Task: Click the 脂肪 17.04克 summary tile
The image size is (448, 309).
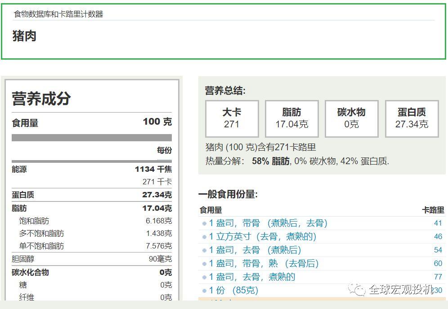Action: point(291,118)
